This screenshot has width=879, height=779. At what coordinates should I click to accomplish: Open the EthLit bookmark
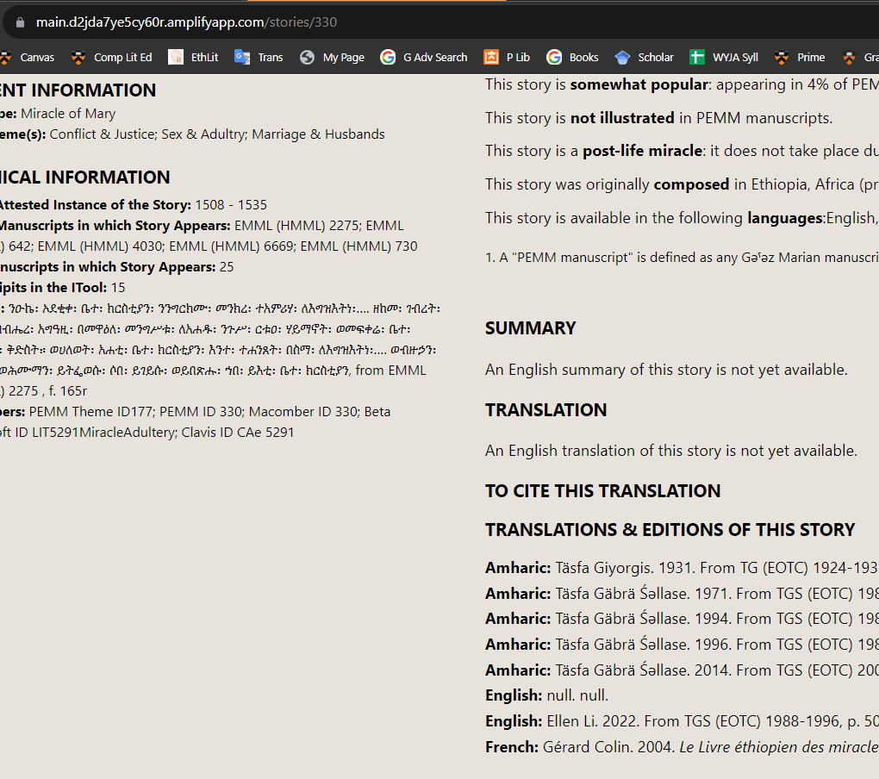[199, 57]
